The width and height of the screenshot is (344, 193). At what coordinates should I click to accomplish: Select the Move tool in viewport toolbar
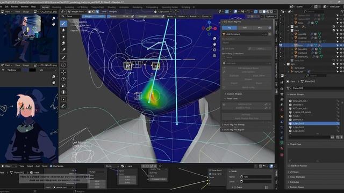pos(63,72)
